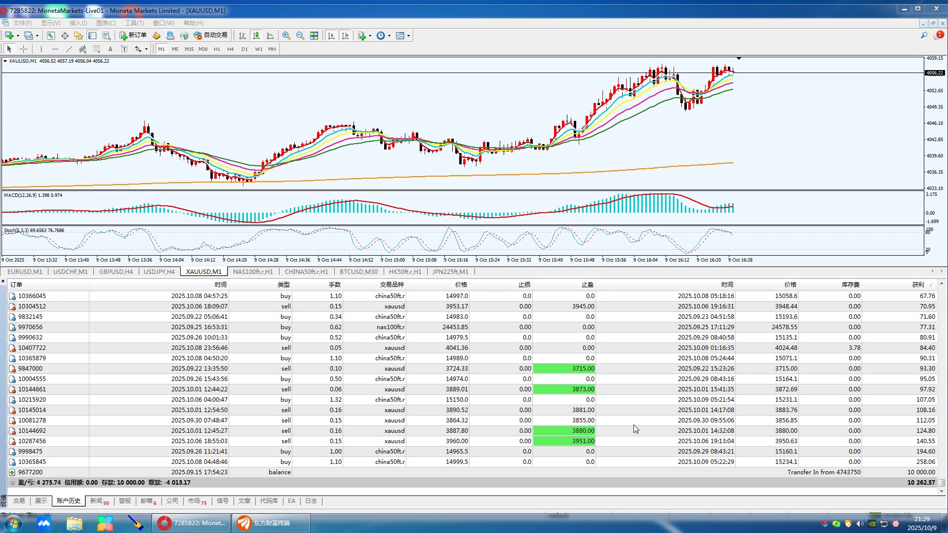The width and height of the screenshot is (948, 533).
Task: Click the zoom out magnifier icon
Action: (x=300, y=36)
